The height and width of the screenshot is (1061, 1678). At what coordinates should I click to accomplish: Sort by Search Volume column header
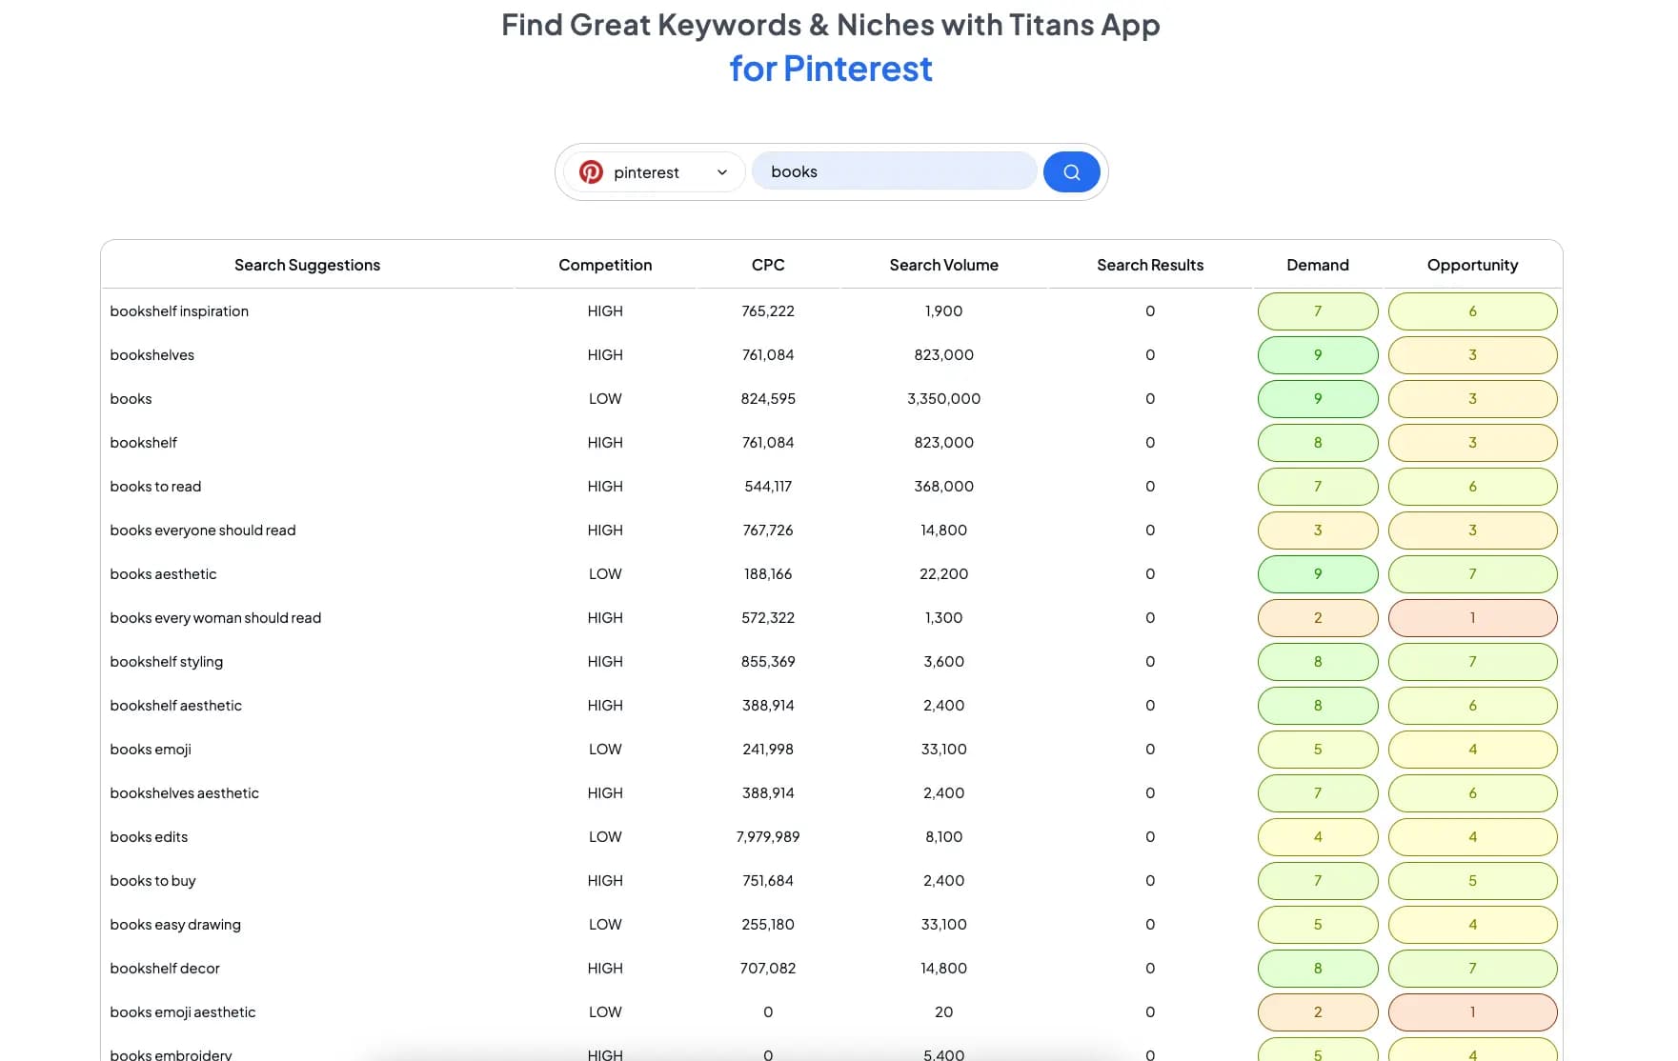pyautogui.click(x=943, y=266)
